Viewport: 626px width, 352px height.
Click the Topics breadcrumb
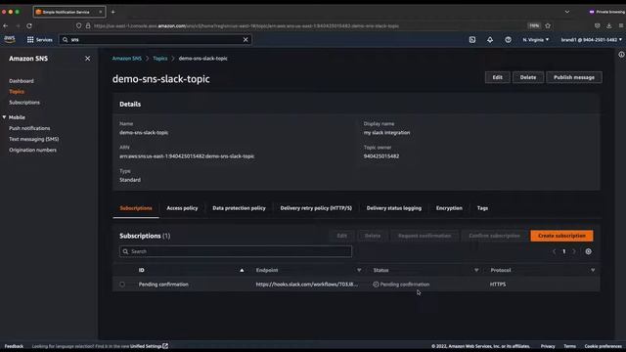tap(160, 59)
